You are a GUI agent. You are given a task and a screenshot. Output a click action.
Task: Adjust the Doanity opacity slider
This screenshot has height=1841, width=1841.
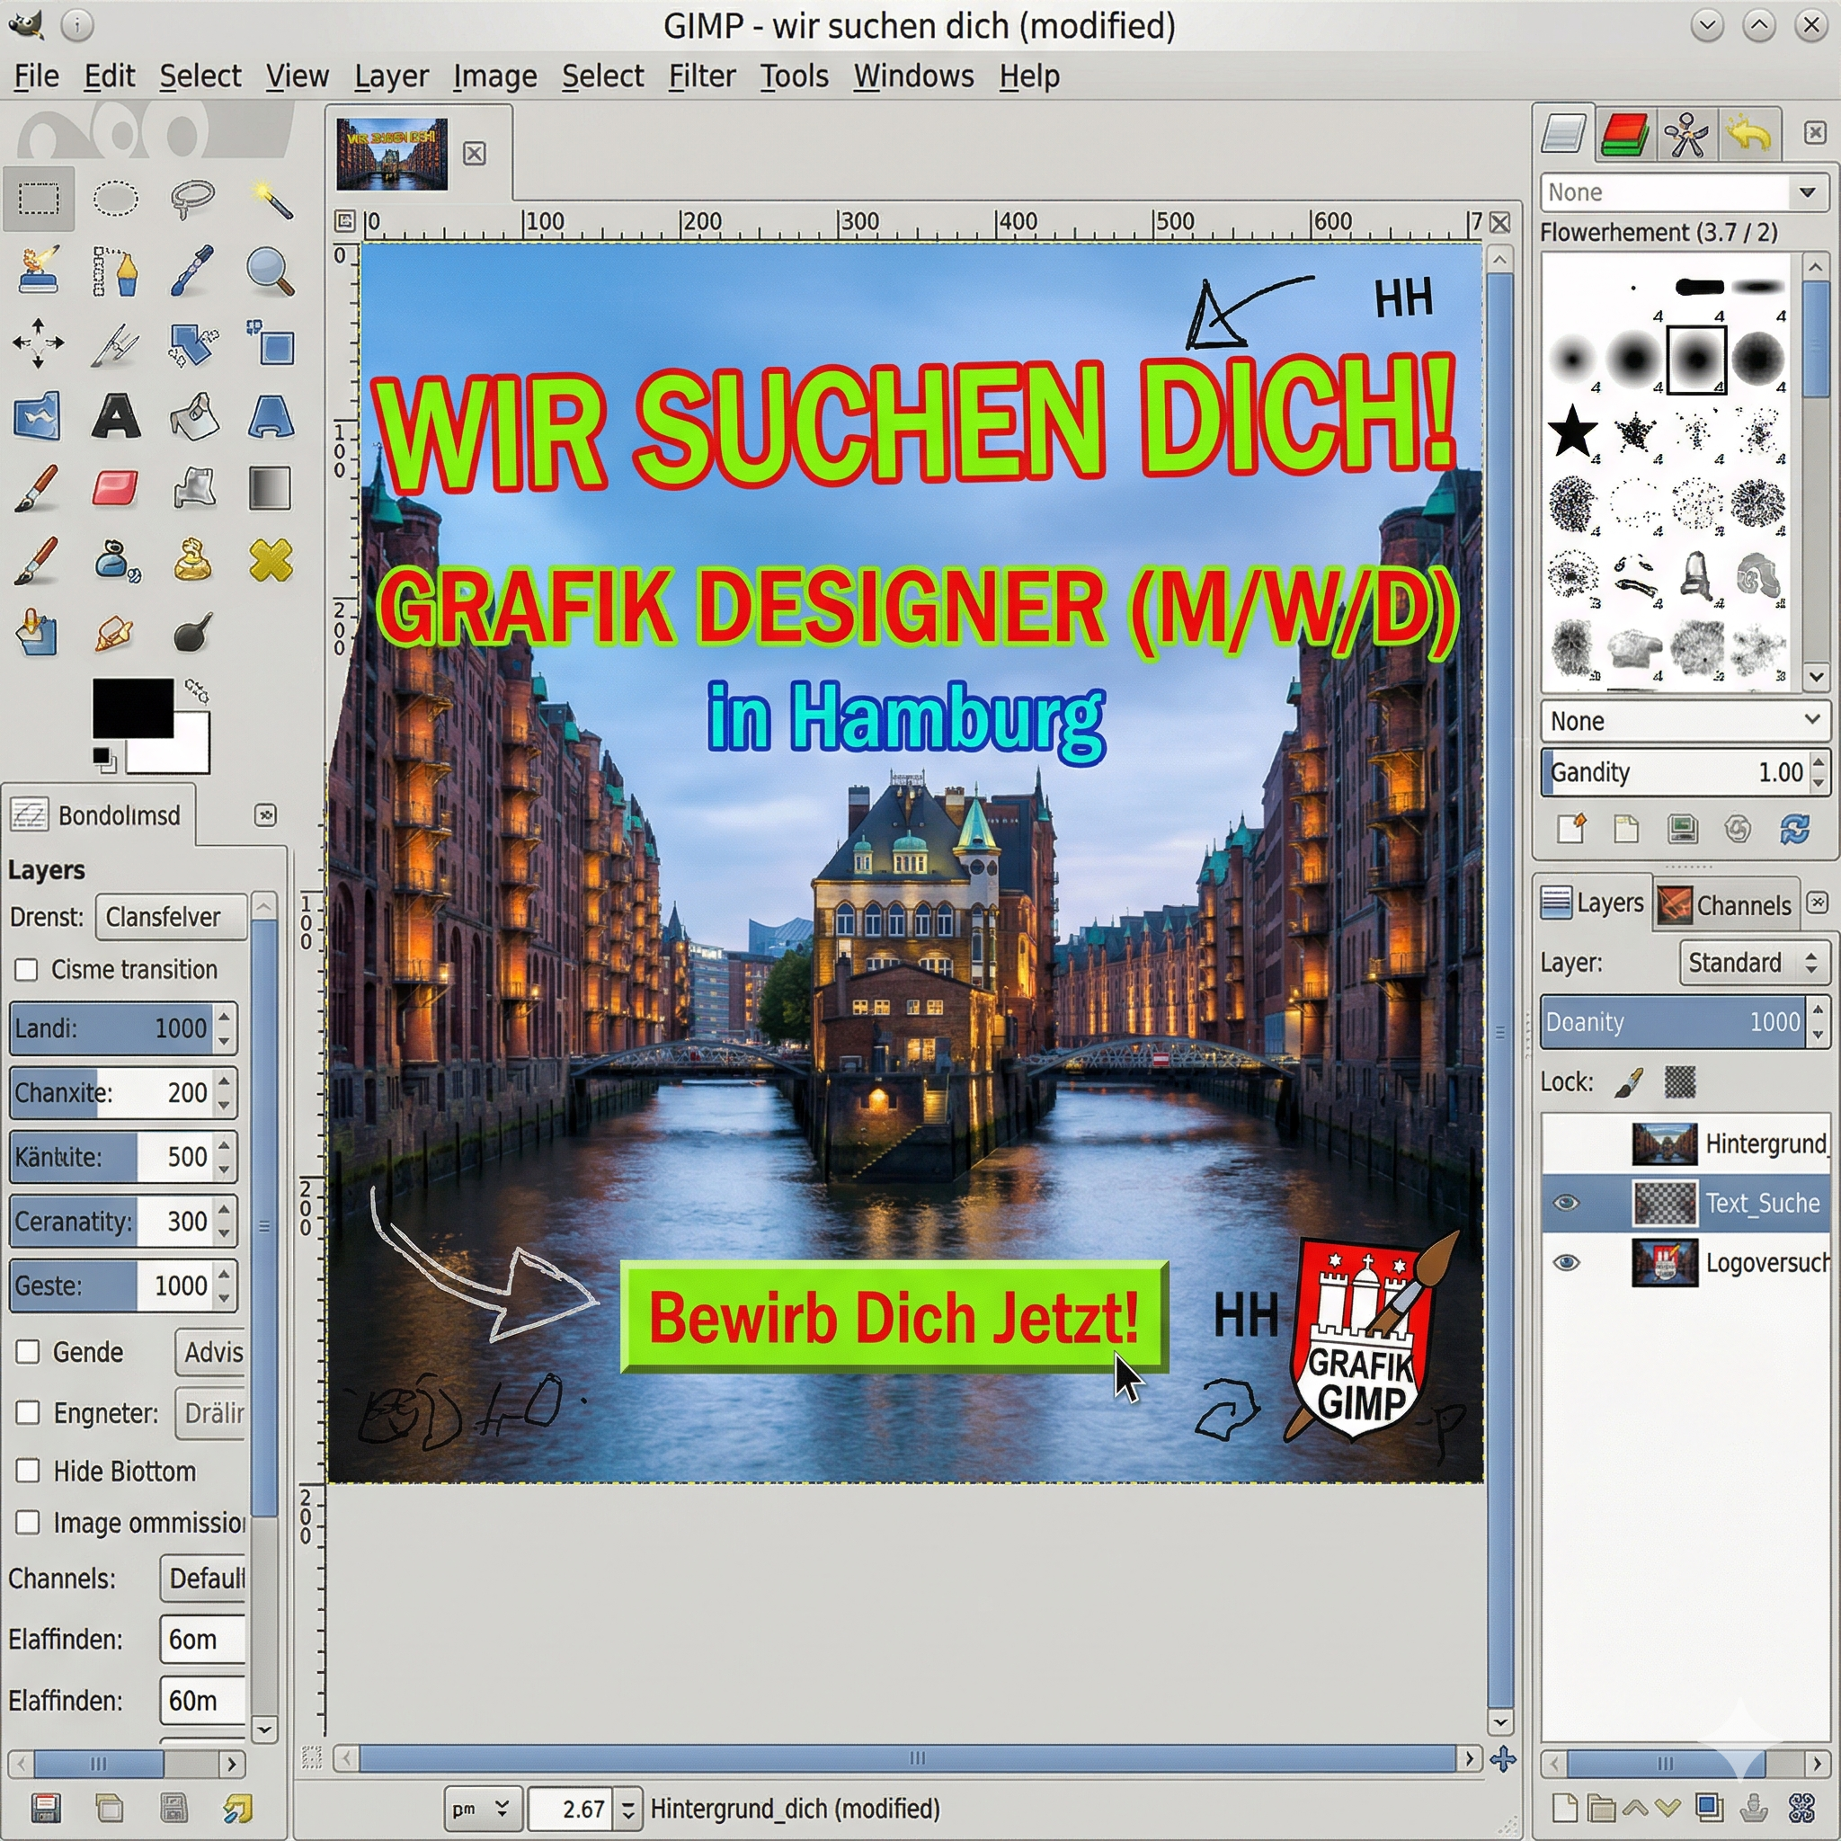tap(1673, 1022)
